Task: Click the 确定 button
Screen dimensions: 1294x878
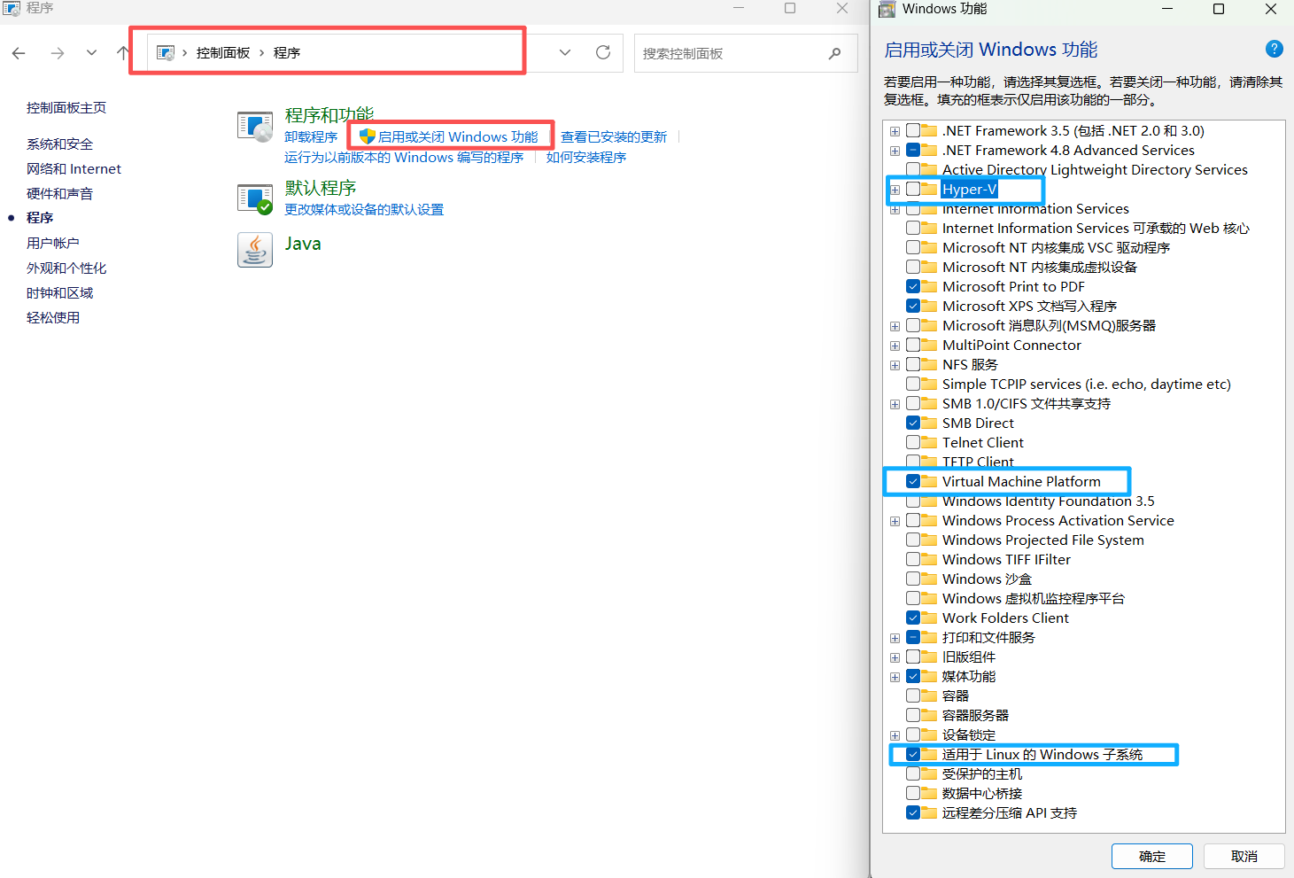Action: coord(1151,856)
